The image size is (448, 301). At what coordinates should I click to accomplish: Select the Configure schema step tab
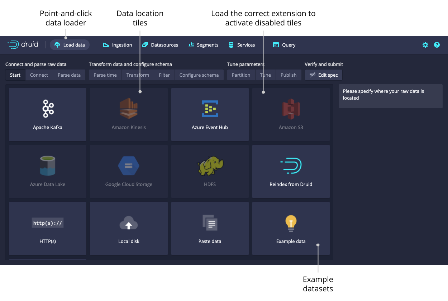pyautogui.click(x=199, y=75)
